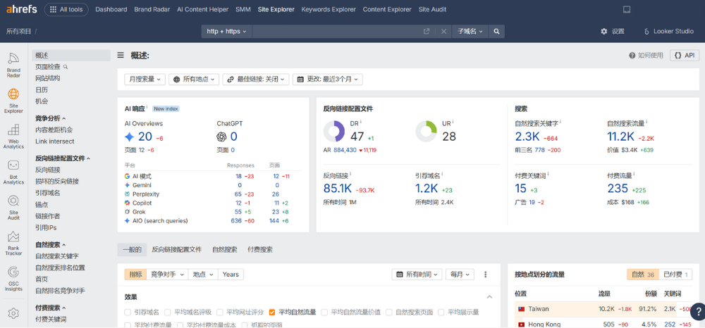
Task: Click the Taiwan flag icon
Action: tap(522, 309)
